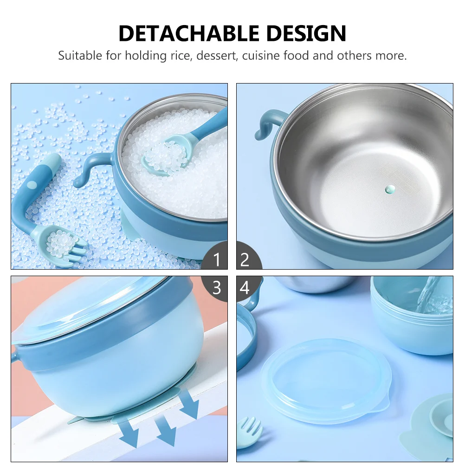
Task: Open the disassembled parts photo
Action: (345, 368)
